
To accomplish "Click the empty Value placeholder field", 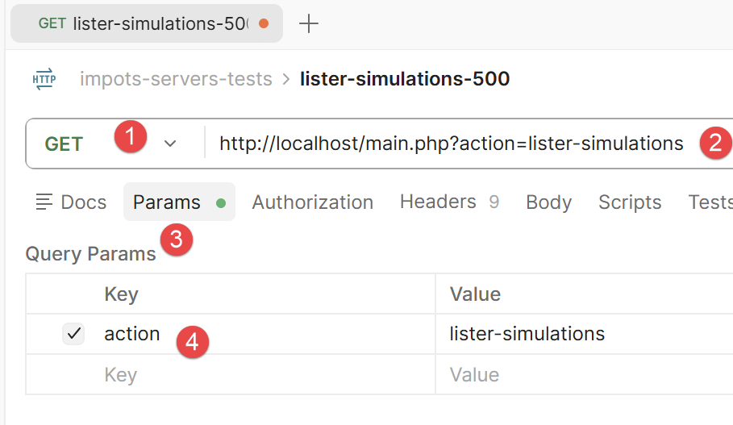I will [x=585, y=374].
